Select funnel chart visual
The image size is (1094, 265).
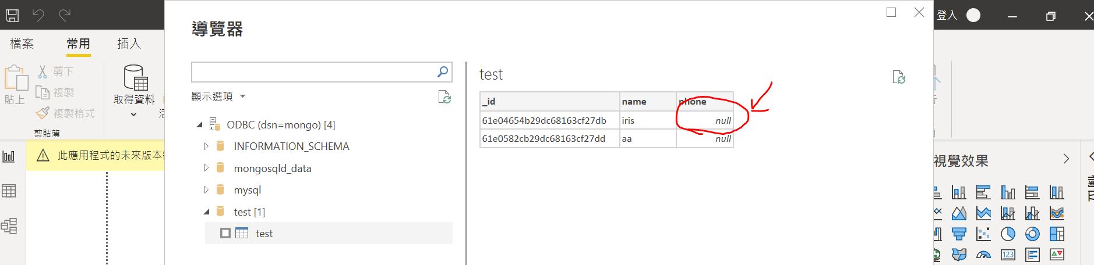959,234
